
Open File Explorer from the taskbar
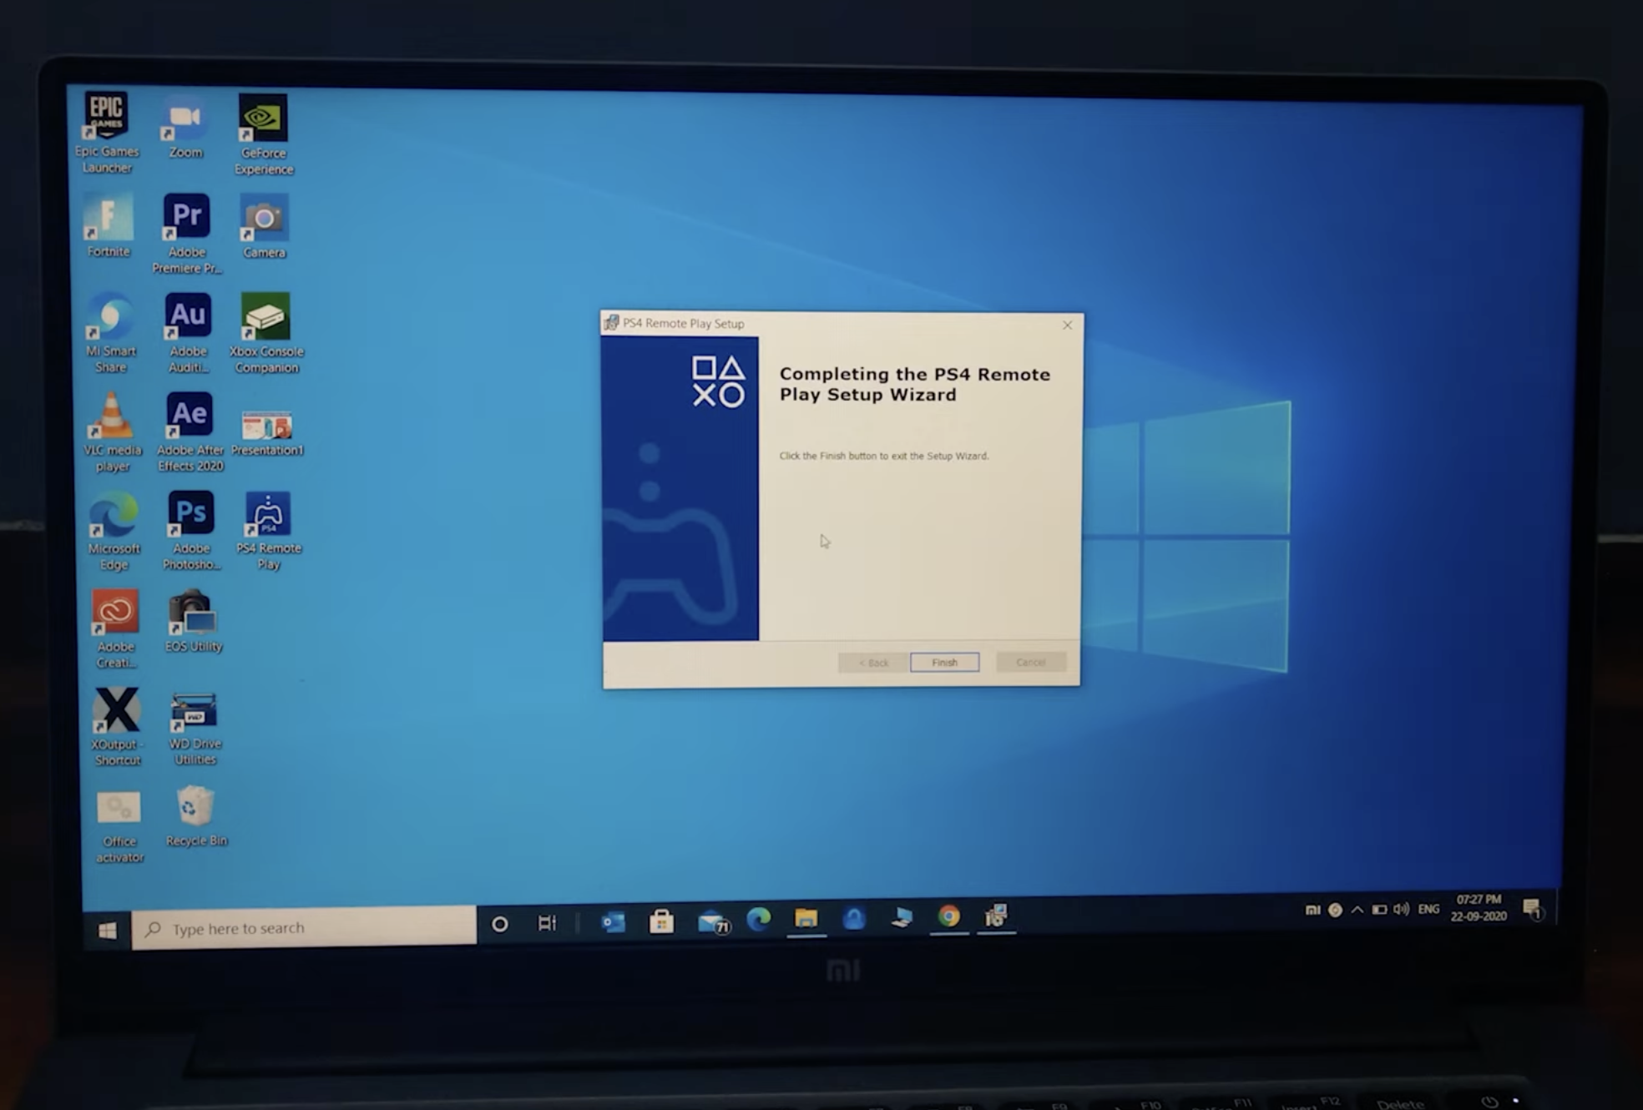pos(806,919)
